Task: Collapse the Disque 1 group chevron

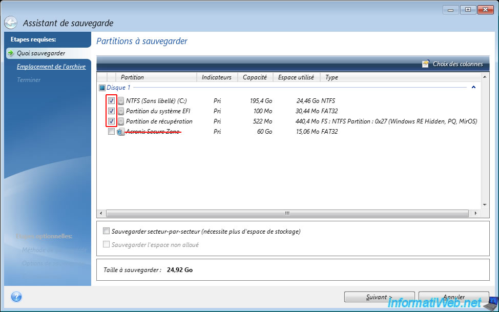Action: [x=473, y=88]
